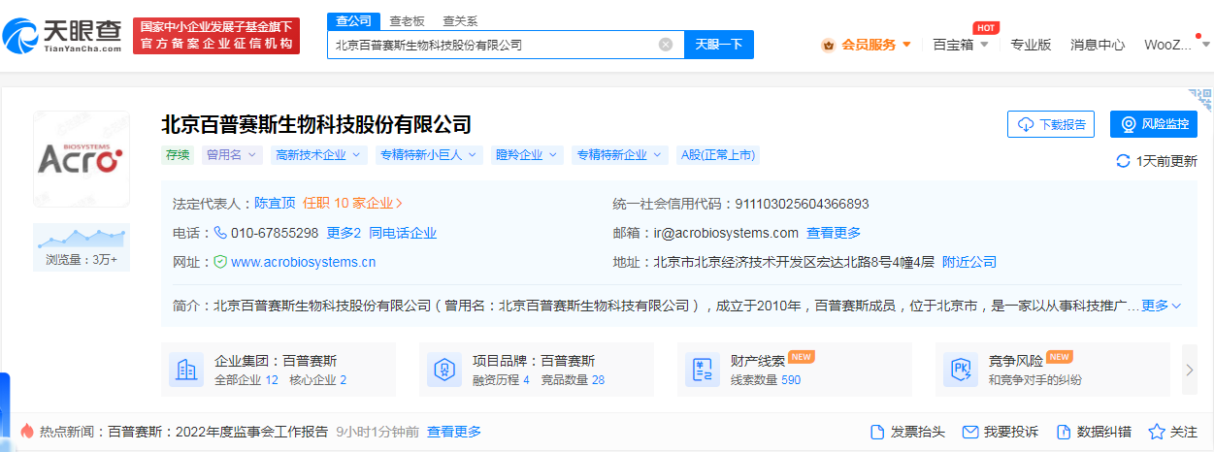Click the 数据纠错 correction icon
The height and width of the screenshot is (452, 1214).
pyautogui.click(x=1063, y=432)
